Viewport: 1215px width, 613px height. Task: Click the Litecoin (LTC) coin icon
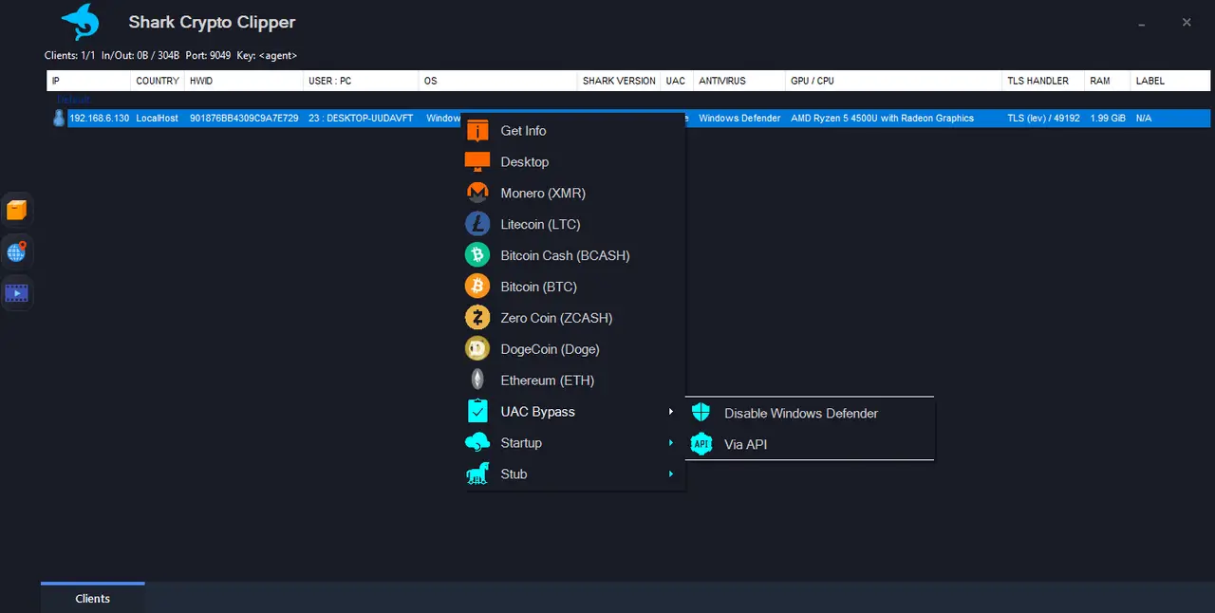tap(477, 224)
